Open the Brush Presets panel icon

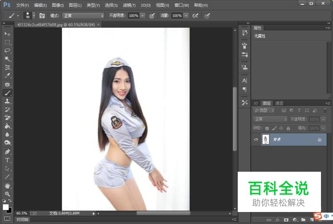[244, 46]
